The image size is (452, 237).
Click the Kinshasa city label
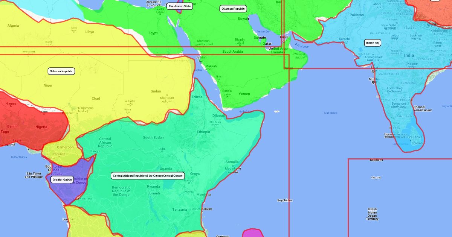tap(86, 199)
